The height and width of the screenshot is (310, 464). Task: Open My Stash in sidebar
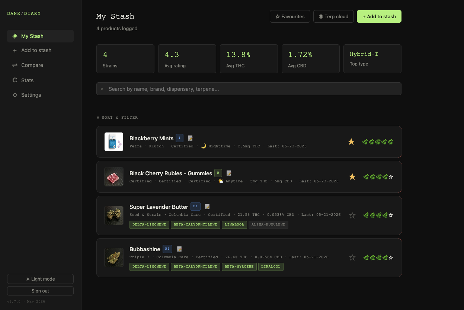[x=40, y=36]
